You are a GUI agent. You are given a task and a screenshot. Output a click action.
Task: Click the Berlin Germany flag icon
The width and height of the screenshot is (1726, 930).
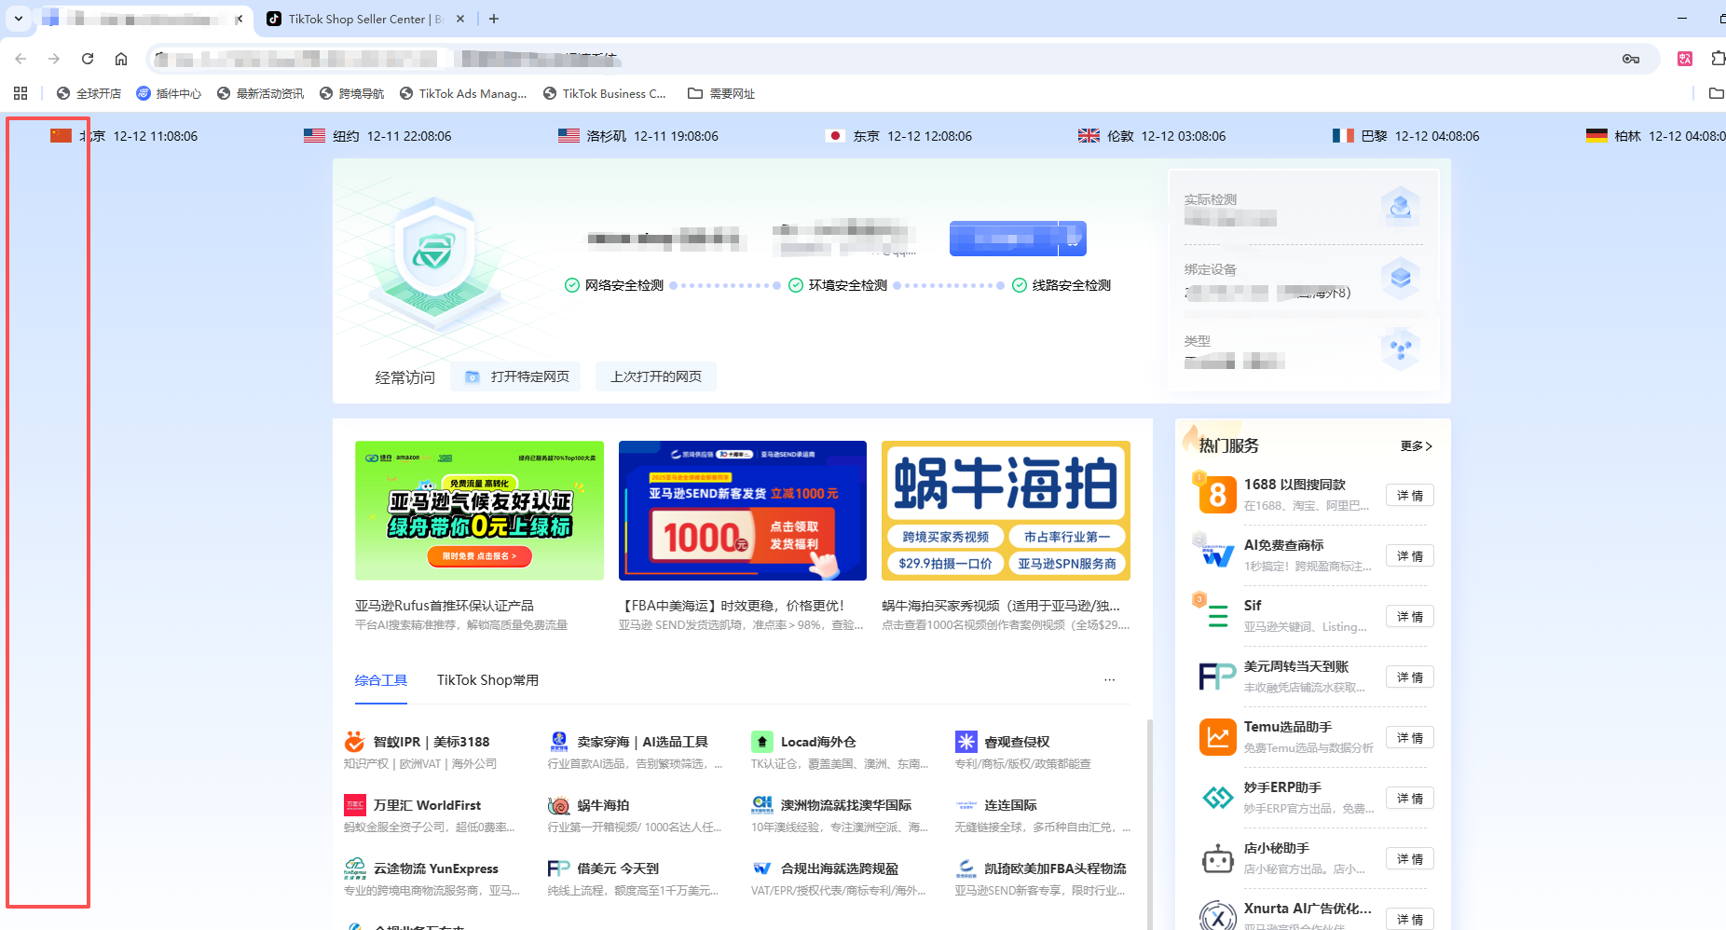(1596, 136)
